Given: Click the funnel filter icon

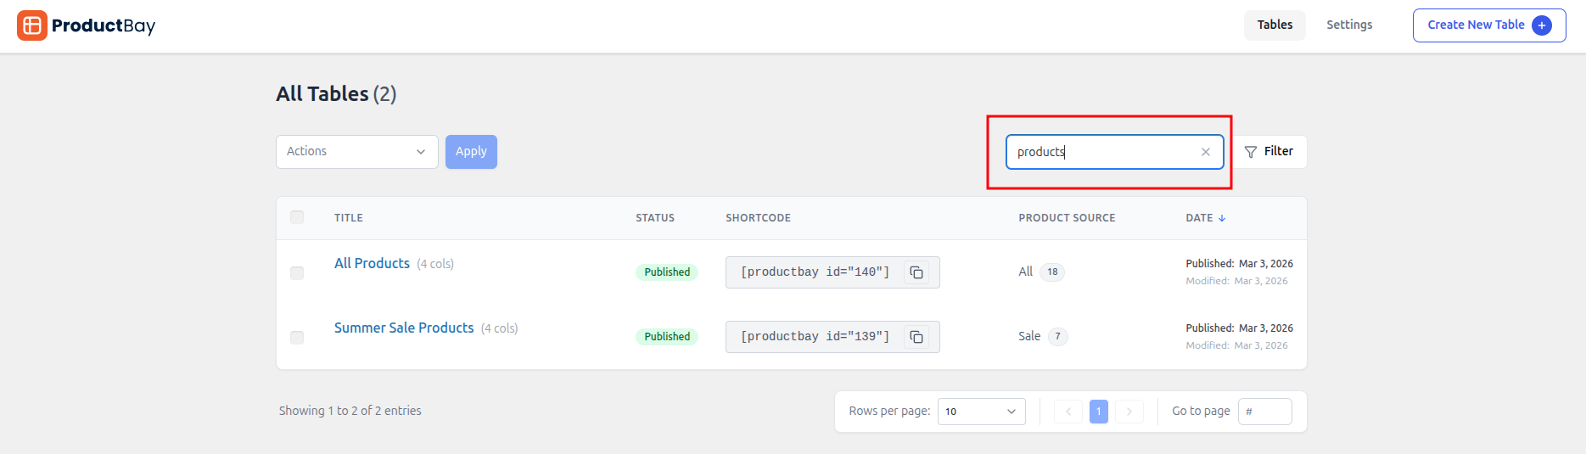Looking at the screenshot, I should pos(1251,152).
